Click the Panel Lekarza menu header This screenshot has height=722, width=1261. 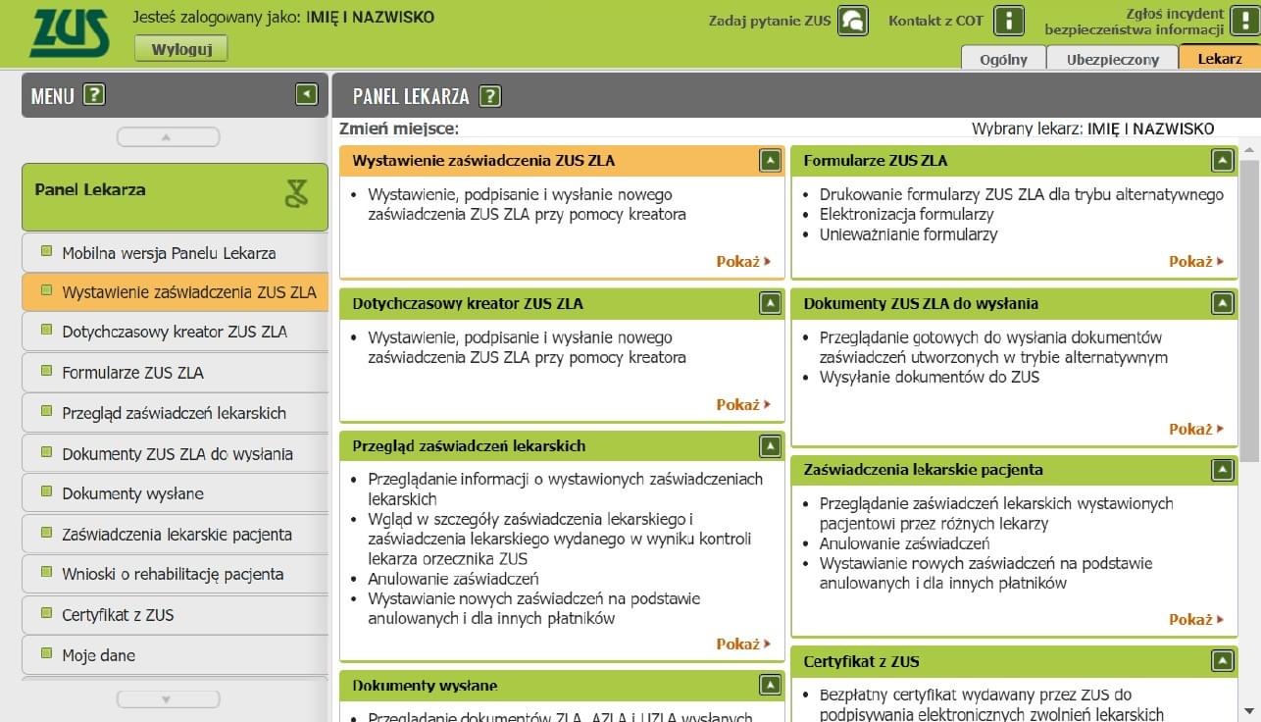175,197
